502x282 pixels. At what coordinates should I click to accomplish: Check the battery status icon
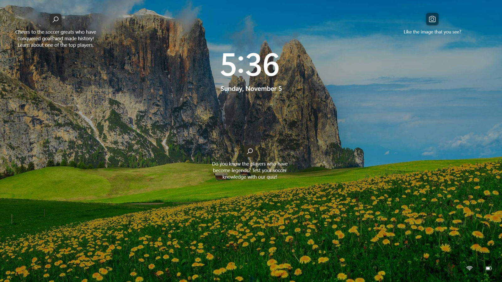pos(489,268)
